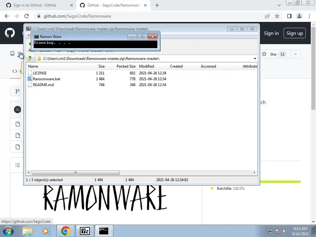Sort by Size column header
The width and height of the screenshot is (316, 237).
(91, 66)
